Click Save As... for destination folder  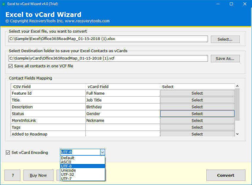[x=225, y=58]
